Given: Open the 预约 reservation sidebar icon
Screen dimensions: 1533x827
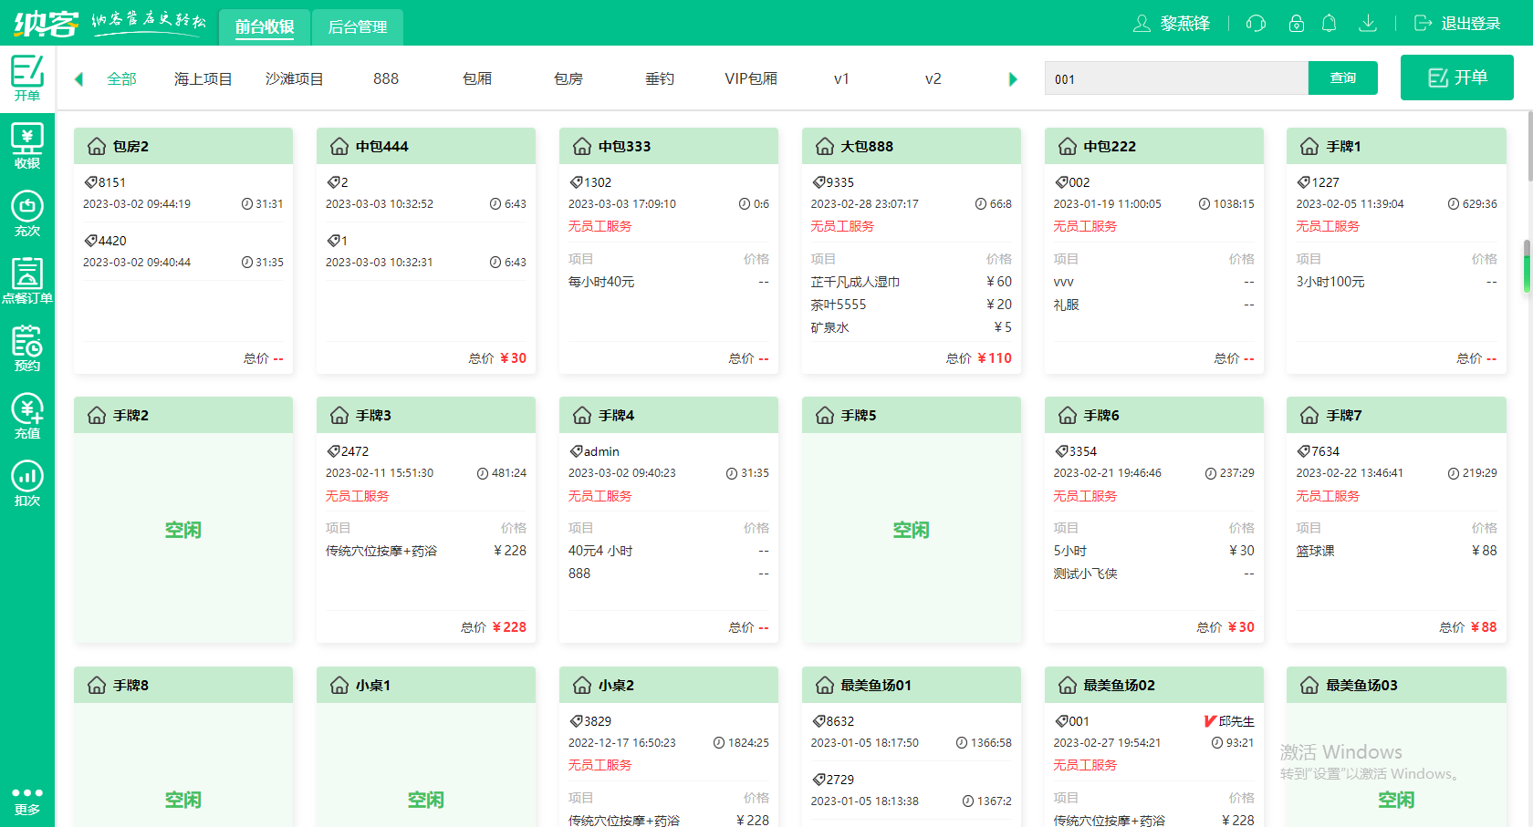Looking at the screenshot, I should (x=26, y=348).
